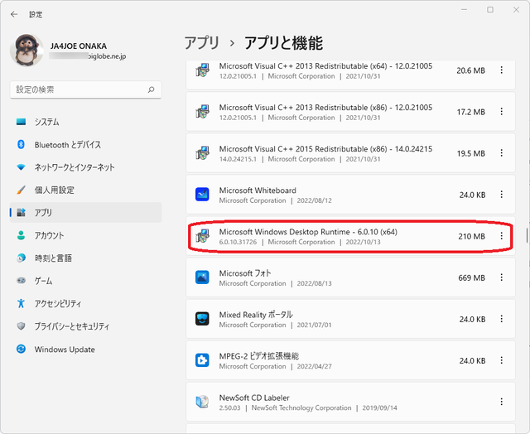Select Microsoft Windows Desktop Runtime entry text
The width and height of the screenshot is (530, 434).
(308, 232)
